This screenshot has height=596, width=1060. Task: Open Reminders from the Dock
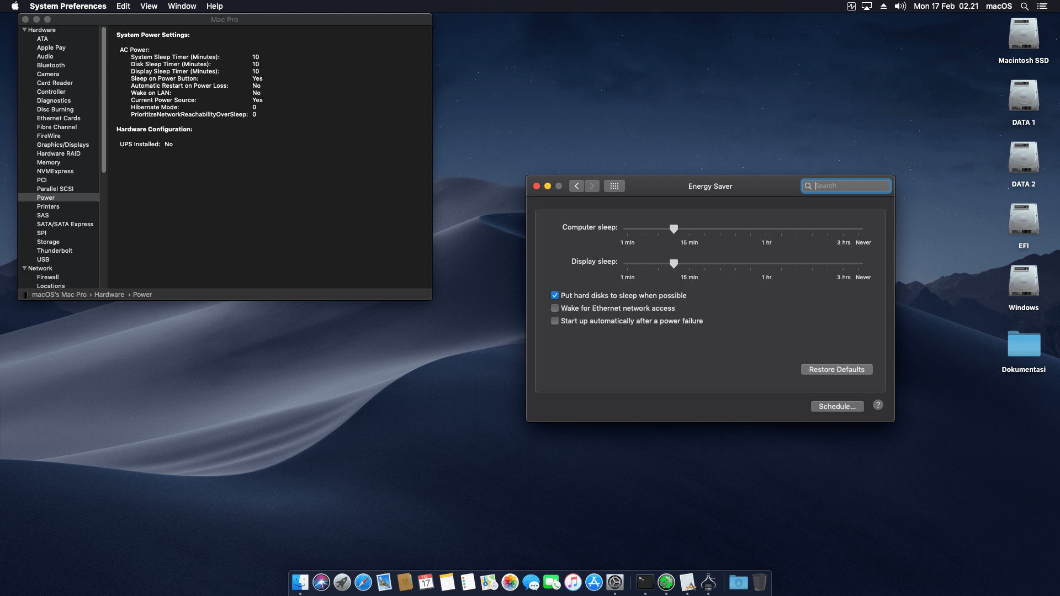pos(468,582)
